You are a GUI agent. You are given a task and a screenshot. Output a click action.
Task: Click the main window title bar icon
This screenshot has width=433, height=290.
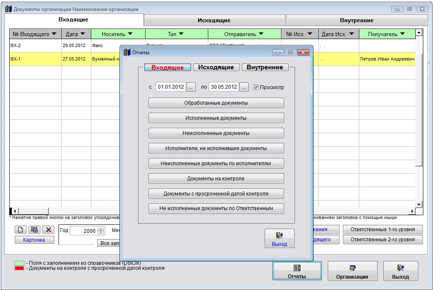coord(8,9)
